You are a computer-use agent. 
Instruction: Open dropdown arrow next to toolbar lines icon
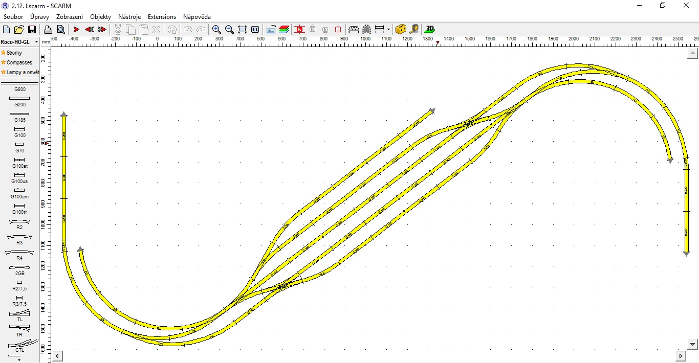pyautogui.click(x=388, y=30)
